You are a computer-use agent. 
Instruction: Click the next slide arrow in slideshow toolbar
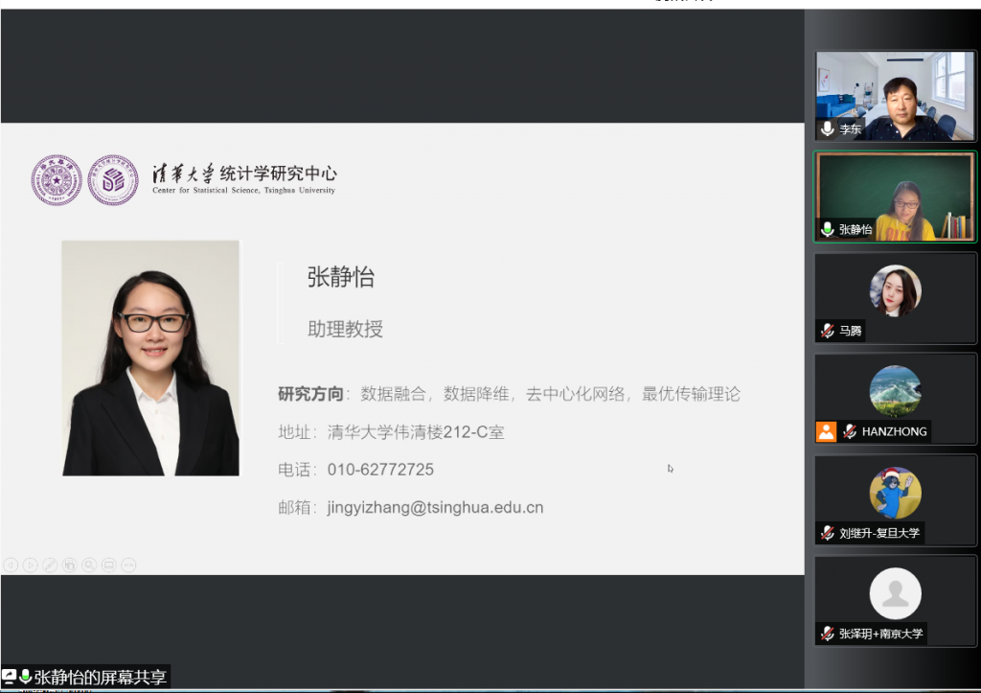point(30,565)
